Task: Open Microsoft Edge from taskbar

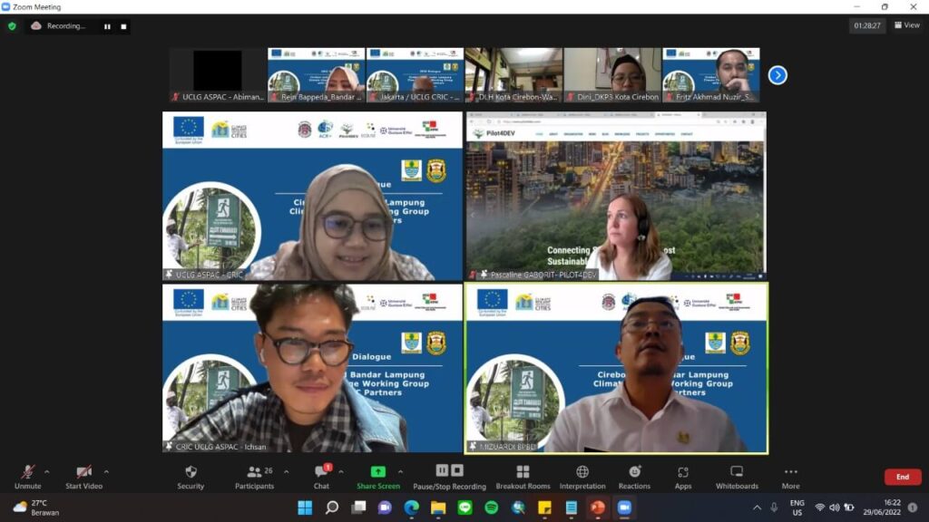Action: coord(411,507)
